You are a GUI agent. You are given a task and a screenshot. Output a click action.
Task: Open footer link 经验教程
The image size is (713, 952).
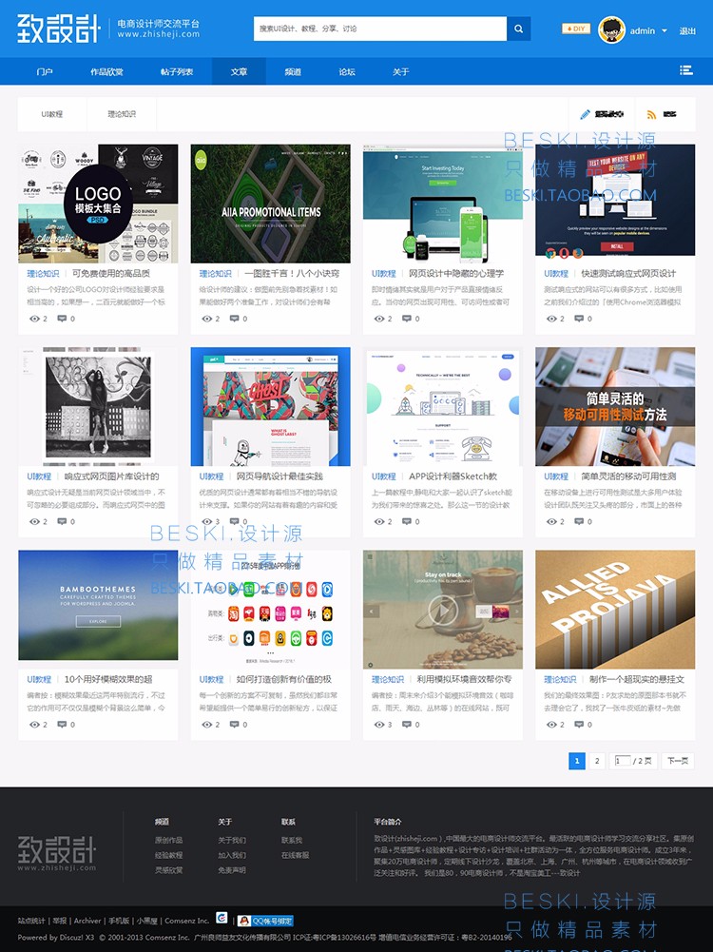click(x=168, y=855)
